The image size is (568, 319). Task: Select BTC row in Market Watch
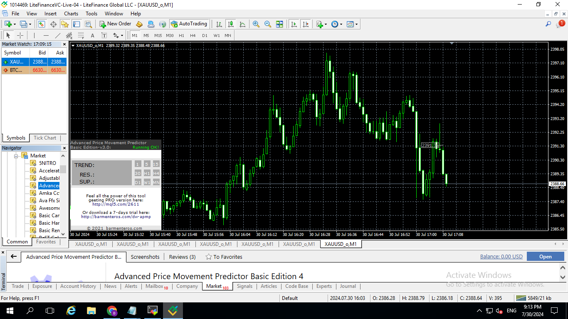[34, 70]
